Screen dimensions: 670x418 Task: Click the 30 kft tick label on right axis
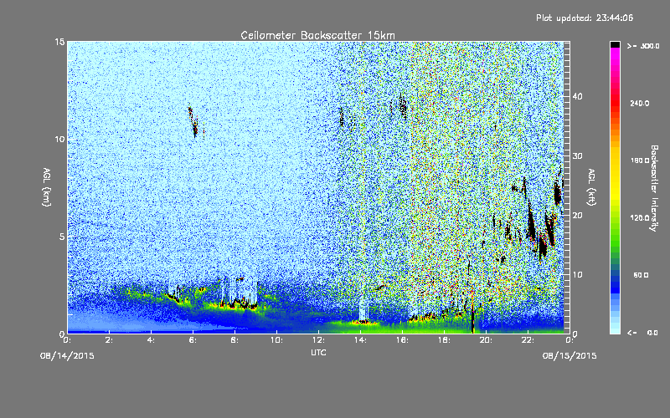(577, 156)
